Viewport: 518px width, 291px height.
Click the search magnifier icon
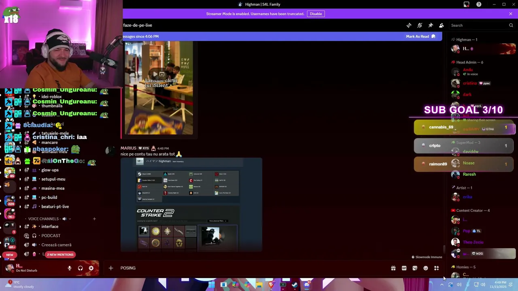click(511, 25)
